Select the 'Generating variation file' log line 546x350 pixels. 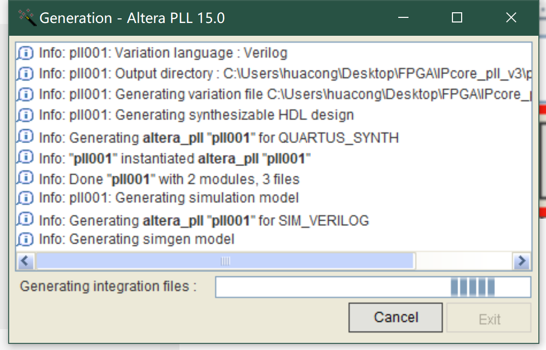click(285, 95)
